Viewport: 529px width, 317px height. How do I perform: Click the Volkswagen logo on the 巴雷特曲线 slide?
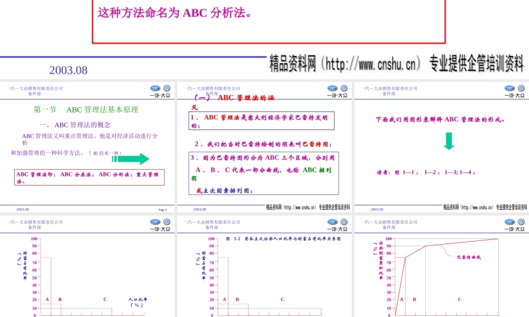521,222
